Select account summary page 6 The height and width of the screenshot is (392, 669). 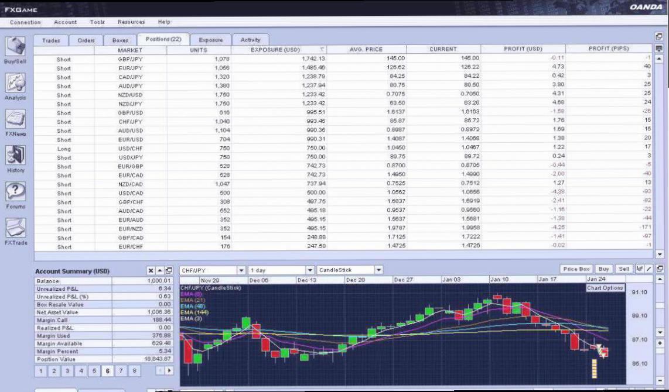coord(108,371)
